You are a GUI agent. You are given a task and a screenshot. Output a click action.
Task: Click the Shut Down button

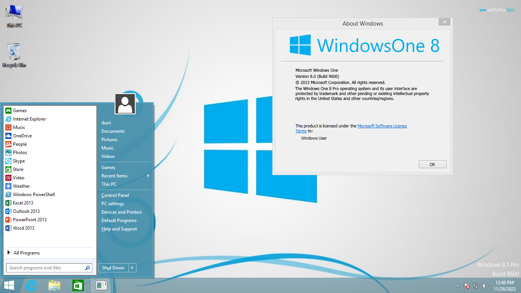(x=114, y=268)
